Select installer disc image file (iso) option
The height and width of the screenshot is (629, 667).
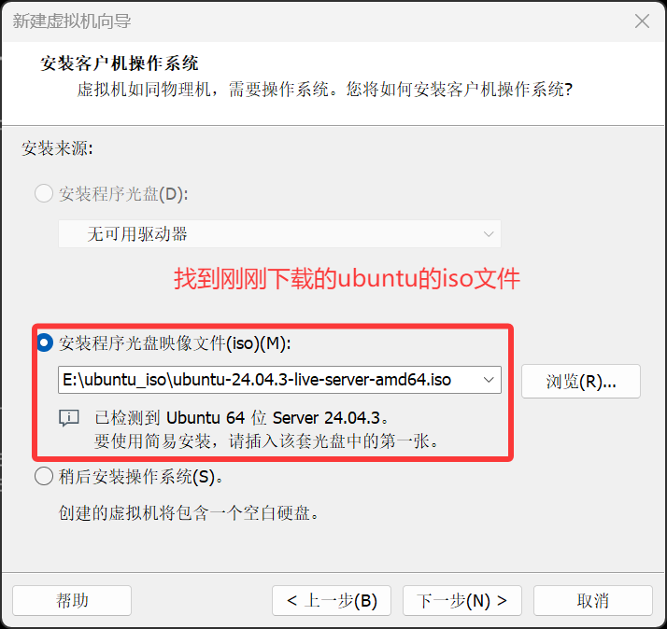(44, 343)
